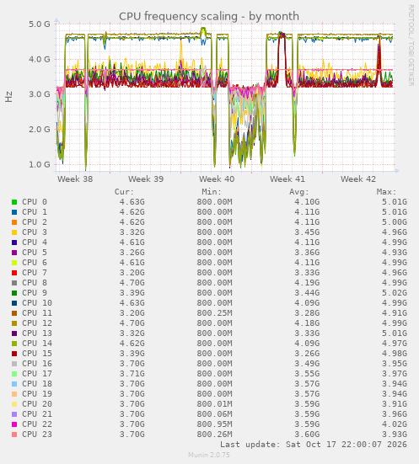Screen dimensions: 419x464
Task: Click the 'CPU 4' legend label
Action: pyautogui.click(x=35, y=243)
